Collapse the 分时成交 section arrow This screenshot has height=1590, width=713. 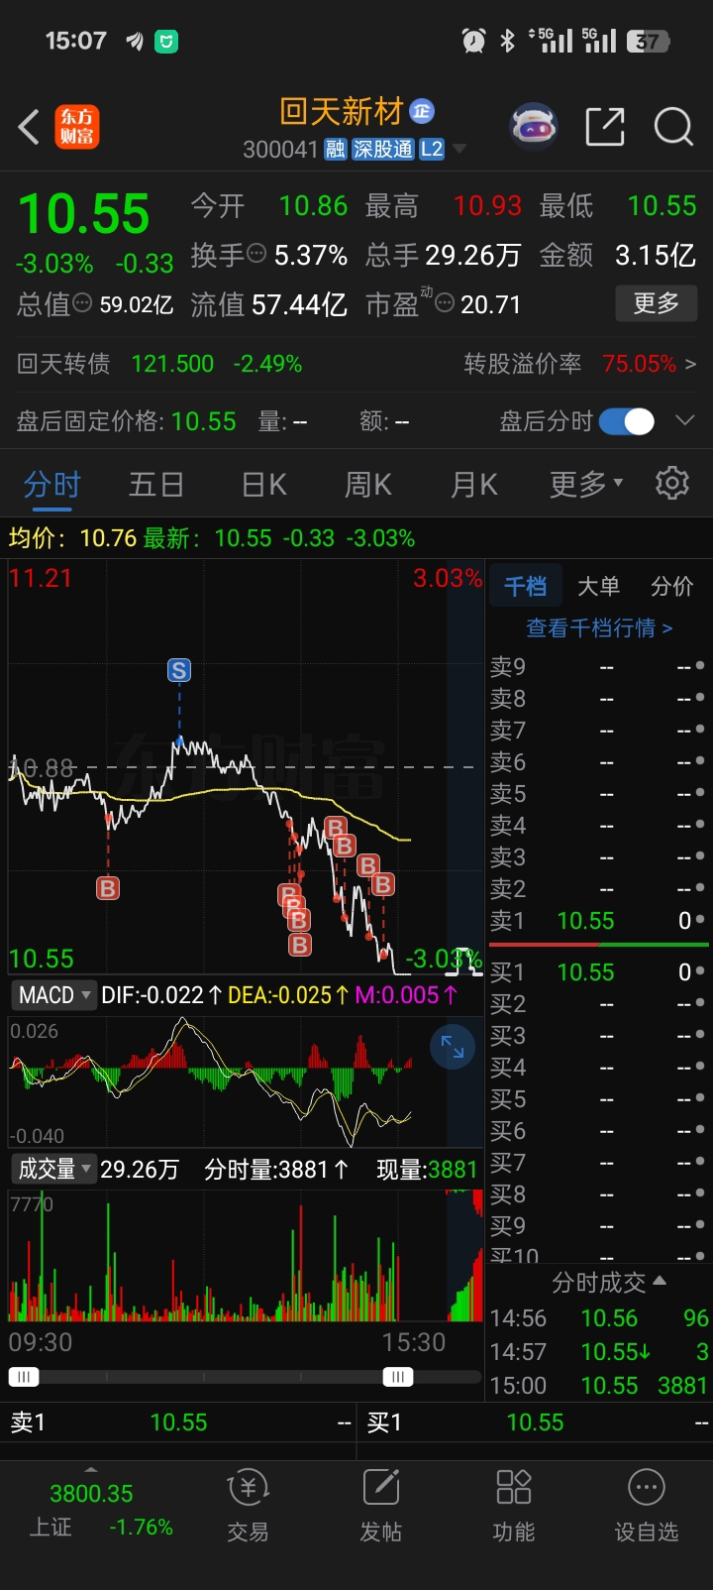661,1282
